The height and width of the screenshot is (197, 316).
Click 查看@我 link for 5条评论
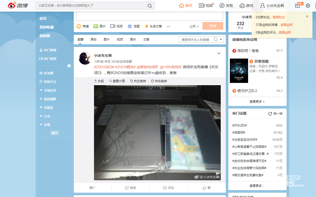pos(285,32)
